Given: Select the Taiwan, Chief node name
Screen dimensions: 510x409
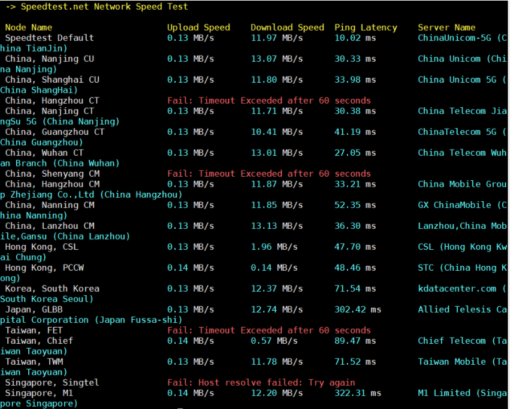Looking at the screenshot, I should pos(39,341).
